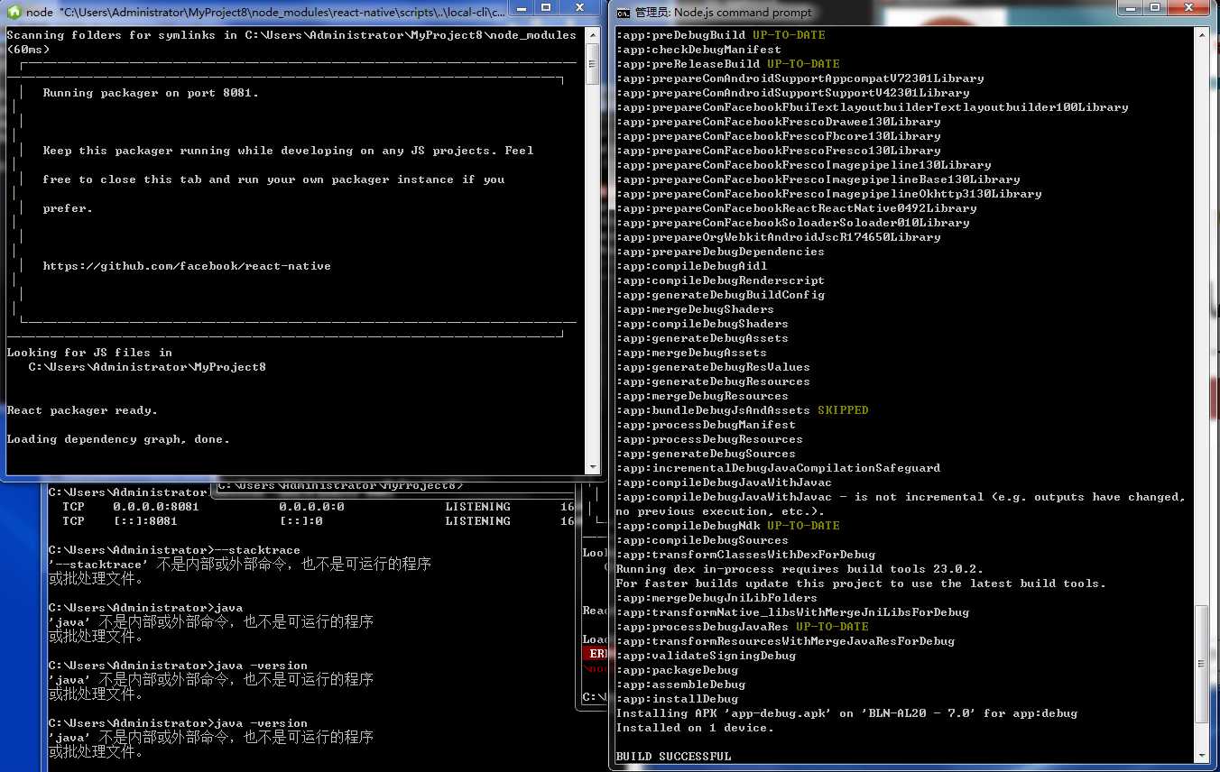Minimize the Node.js command prompt window
Viewport: 1220px width, 772px height.
coord(1132,7)
